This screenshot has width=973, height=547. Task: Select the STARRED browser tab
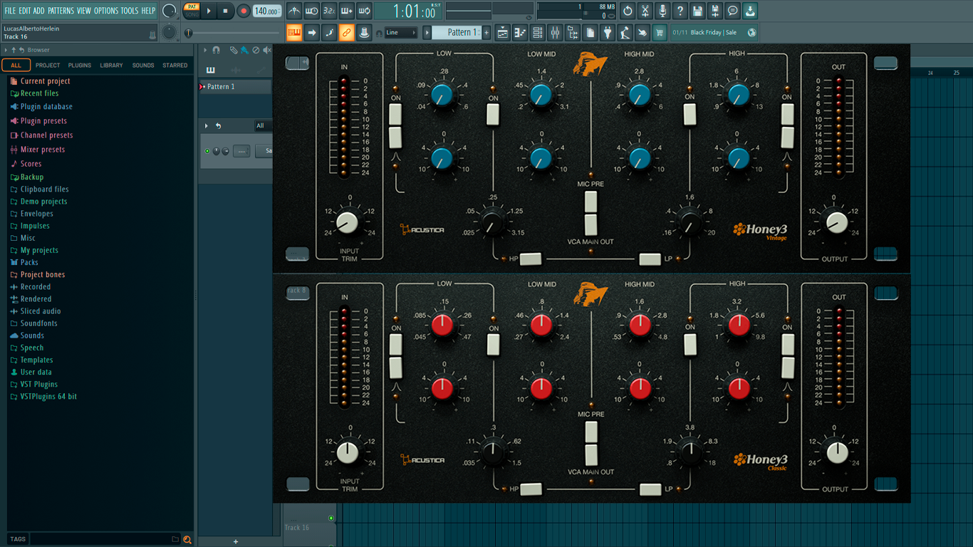pos(175,65)
